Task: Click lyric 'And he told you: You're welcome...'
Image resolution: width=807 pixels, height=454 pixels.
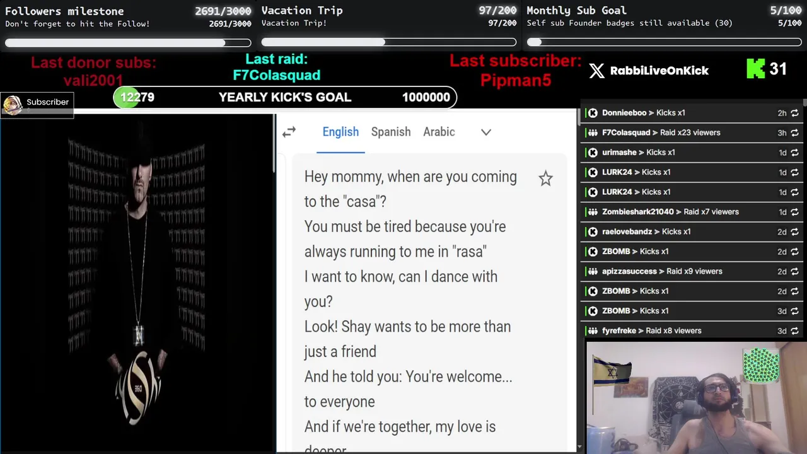Action: pyautogui.click(x=408, y=376)
